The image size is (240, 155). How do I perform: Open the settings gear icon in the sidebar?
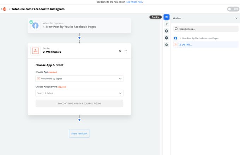click(x=166, y=45)
